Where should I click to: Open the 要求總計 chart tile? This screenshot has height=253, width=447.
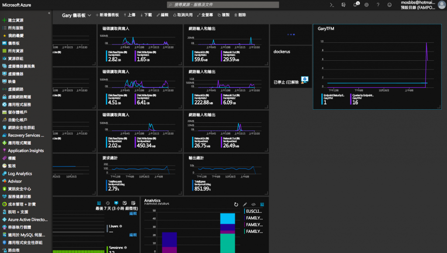tap(140, 174)
